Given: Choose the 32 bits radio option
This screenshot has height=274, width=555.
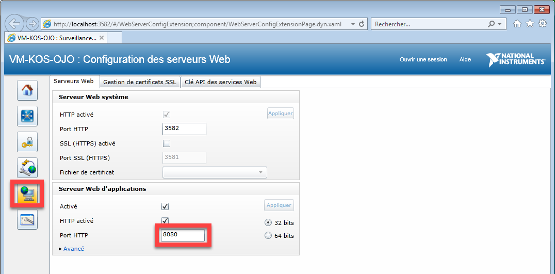Looking at the screenshot, I should pos(268,223).
